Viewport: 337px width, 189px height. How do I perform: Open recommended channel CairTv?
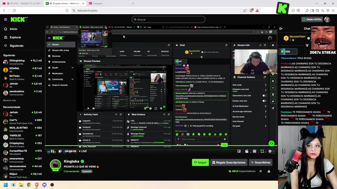point(22,122)
